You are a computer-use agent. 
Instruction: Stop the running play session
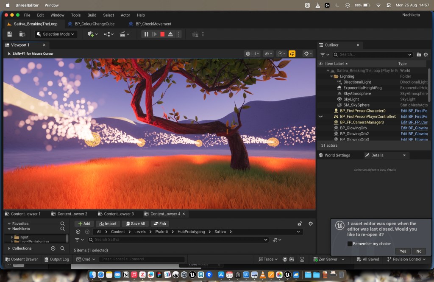pyautogui.click(x=162, y=34)
